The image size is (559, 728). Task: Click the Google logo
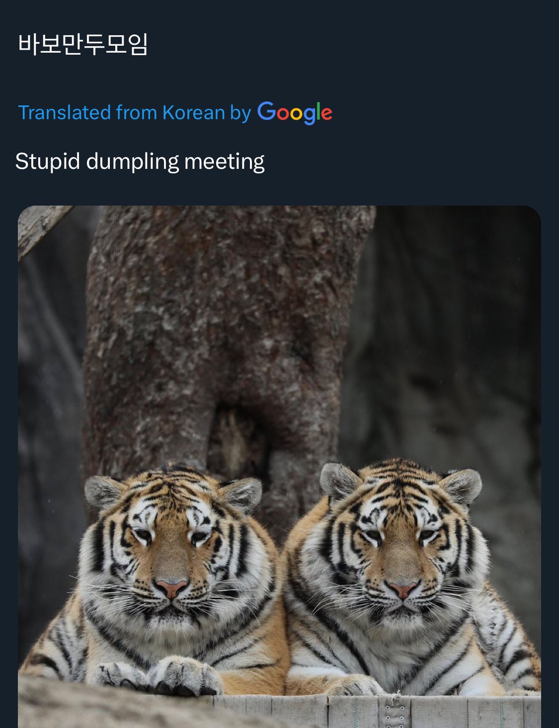[295, 113]
